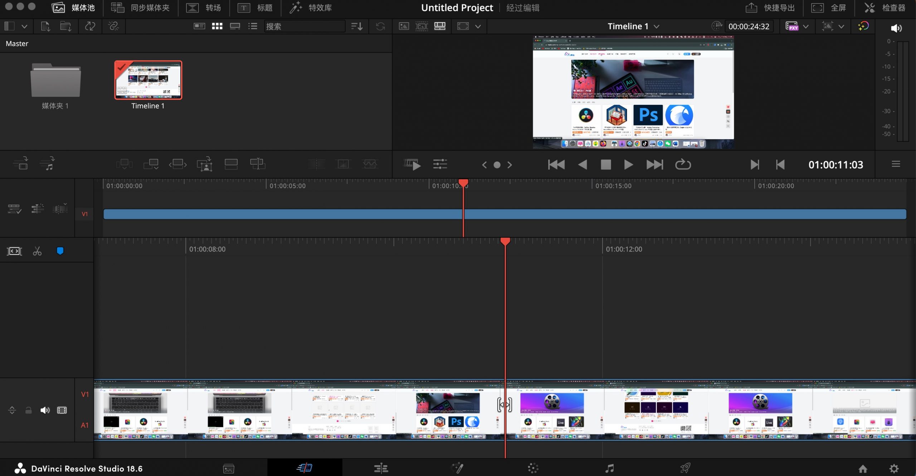Lock the timeline track
The height and width of the screenshot is (476, 916).
pos(28,410)
